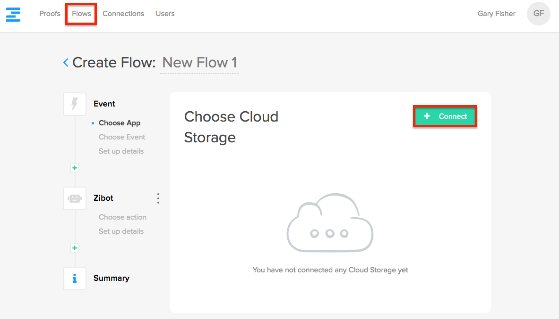
Task: Open the Proofs tab
Action: point(50,14)
